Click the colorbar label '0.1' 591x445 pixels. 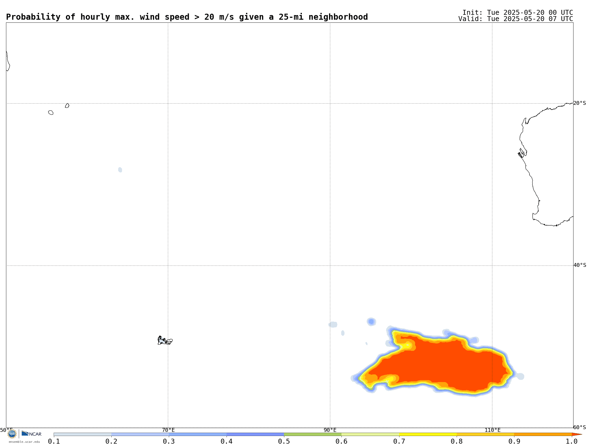coord(54,441)
